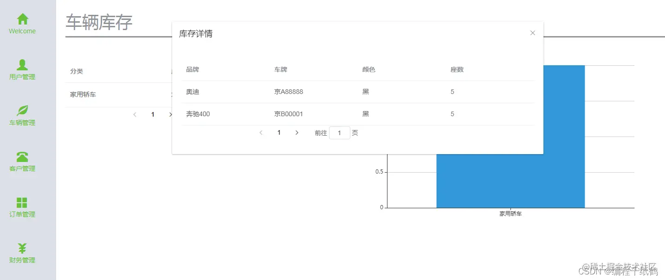Open the 财务管理 yen icon
The image size is (665, 280).
[x=22, y=248]
